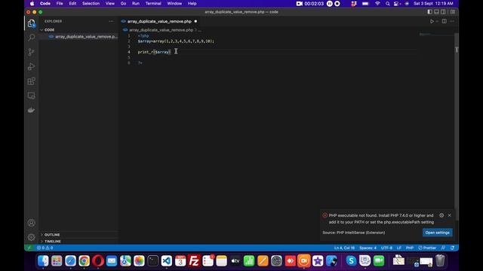Image resolution: width=483 pixels, height=271 pixels.
Task: Customize layout icon in title bar
Action: (453, 12)
